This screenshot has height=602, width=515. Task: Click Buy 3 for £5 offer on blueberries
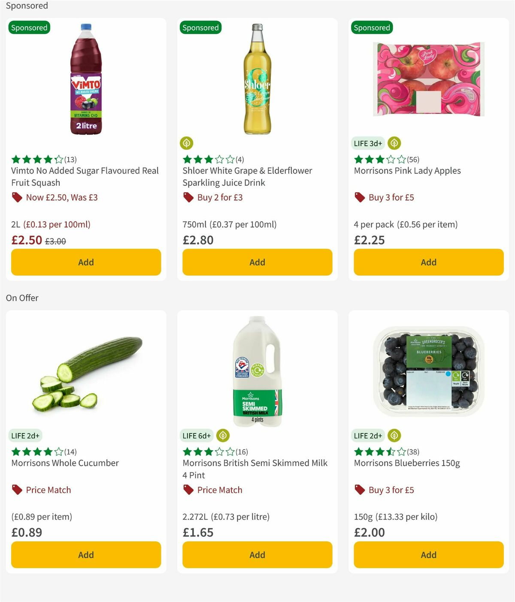click(x=391, y=490)
